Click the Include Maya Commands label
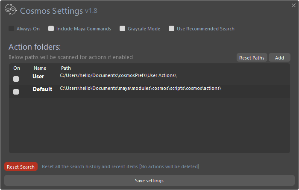Image resolution: width=299 pixels, height=190 pixels. point(84,29)
